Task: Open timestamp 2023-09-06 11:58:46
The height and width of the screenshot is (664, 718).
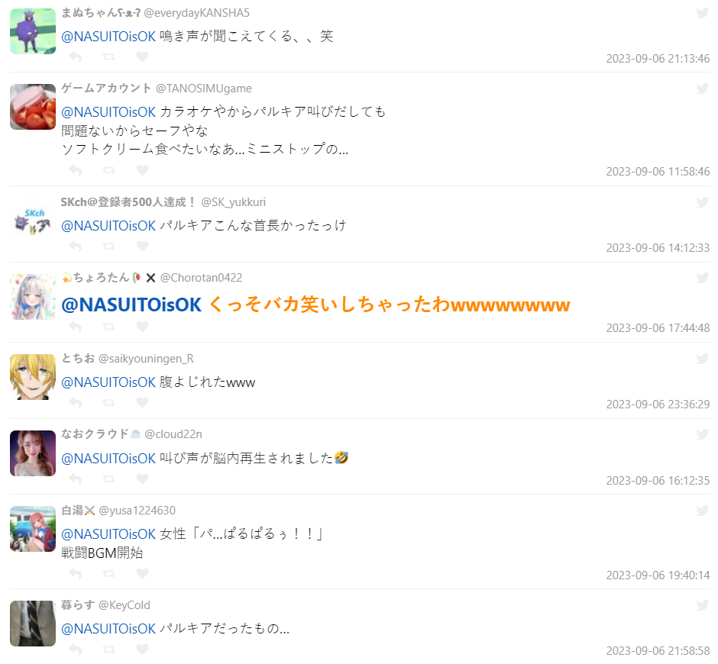Action: (658, 172)
